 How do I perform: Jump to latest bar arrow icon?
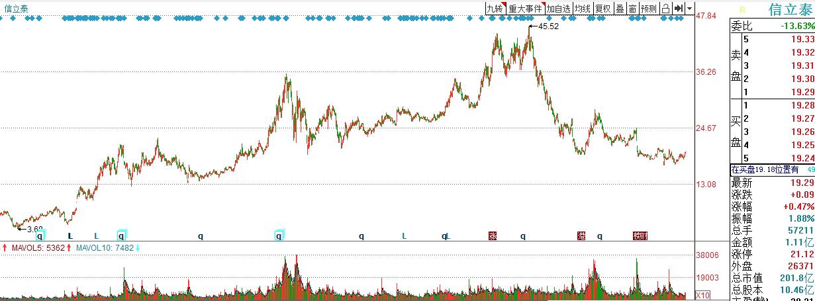(x=679, y=9)
